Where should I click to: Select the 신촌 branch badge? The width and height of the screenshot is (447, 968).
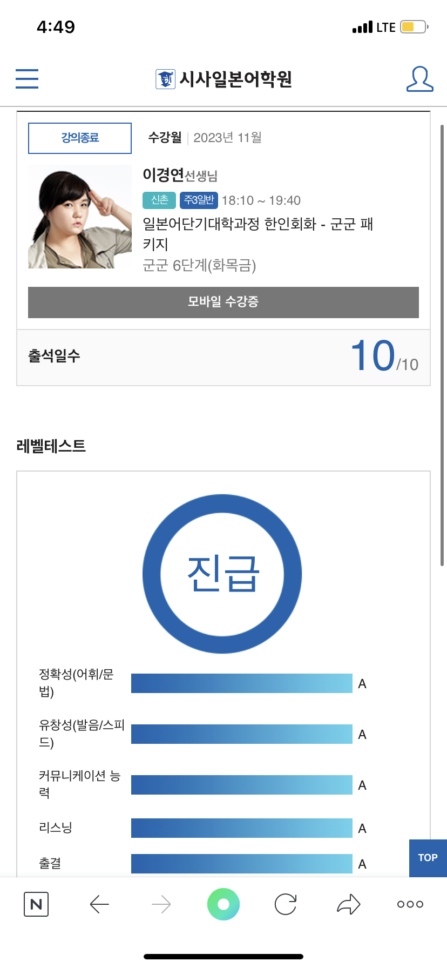[159, 200]
